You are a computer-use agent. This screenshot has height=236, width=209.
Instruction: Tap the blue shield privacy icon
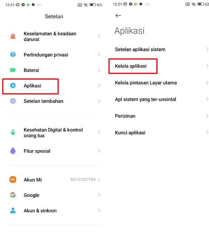(x=13, y=54)
